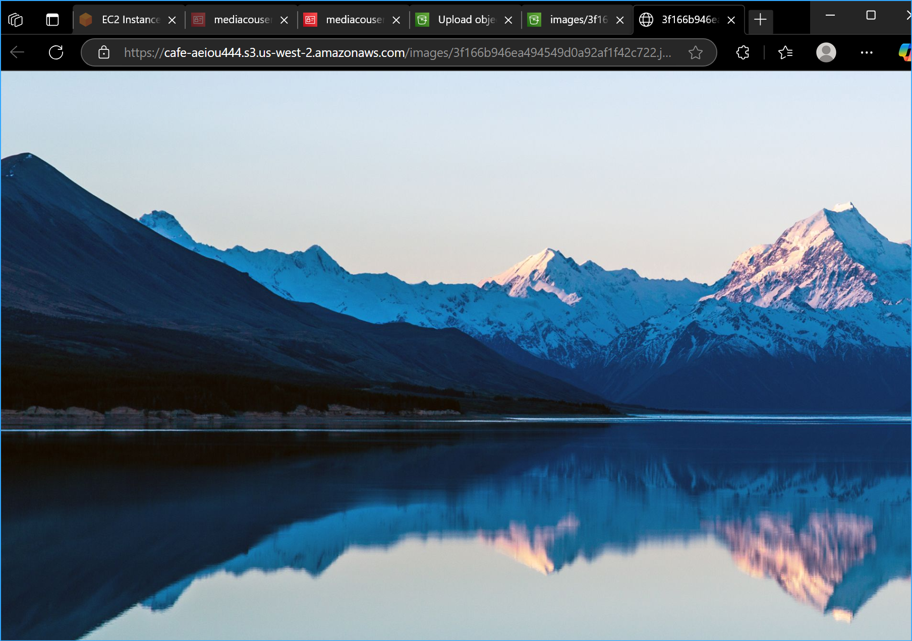Open the Settings and more menu

point(867,52)
